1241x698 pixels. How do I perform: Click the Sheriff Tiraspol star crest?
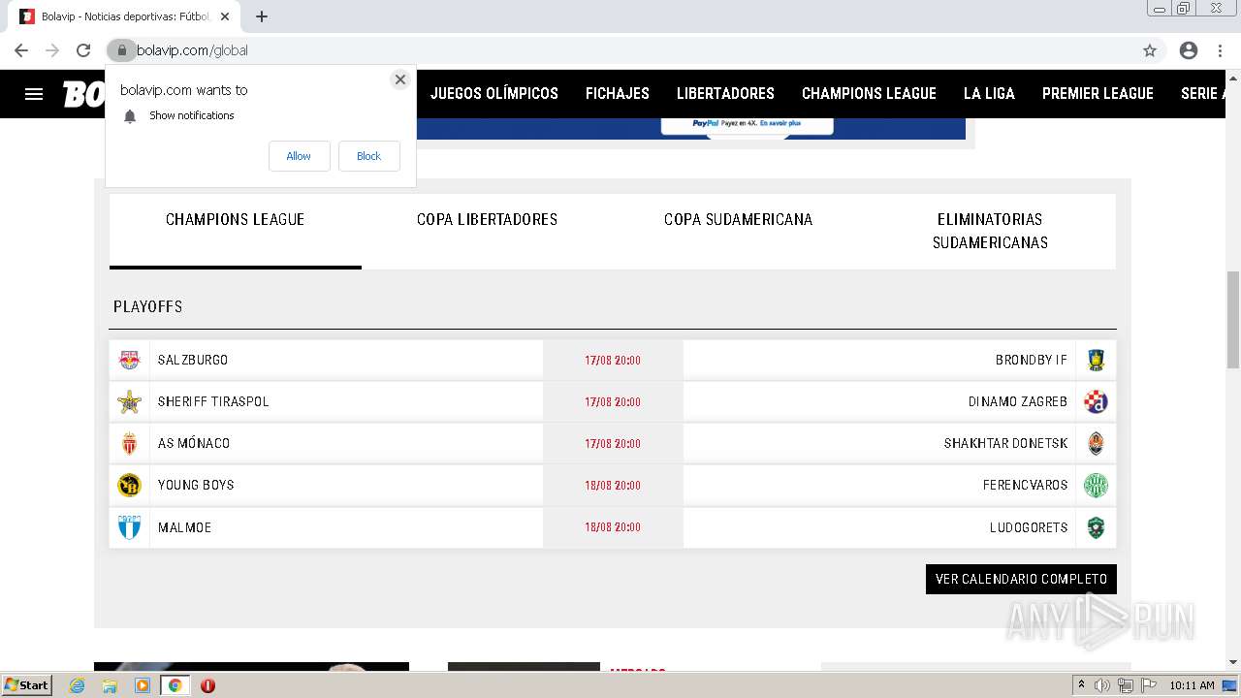click(x=129, y=401)
